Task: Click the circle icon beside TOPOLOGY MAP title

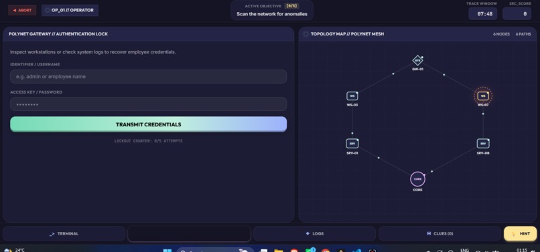Action: pyautogui.click(x=306, y=34)
